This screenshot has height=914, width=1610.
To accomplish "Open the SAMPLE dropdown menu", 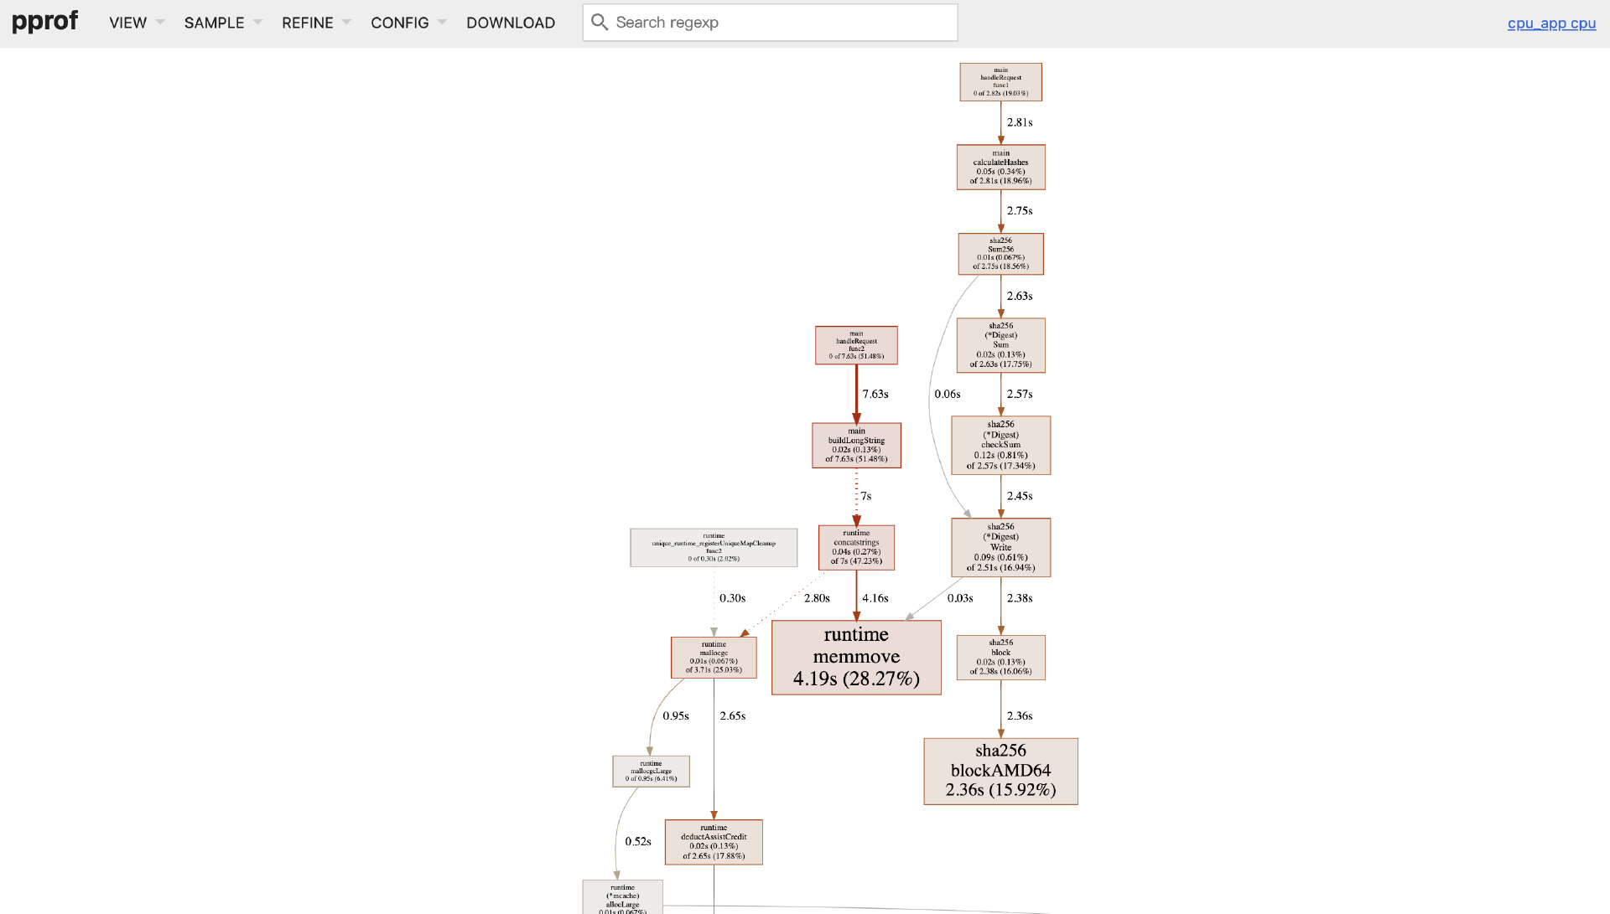I will (x=222, y=23).
